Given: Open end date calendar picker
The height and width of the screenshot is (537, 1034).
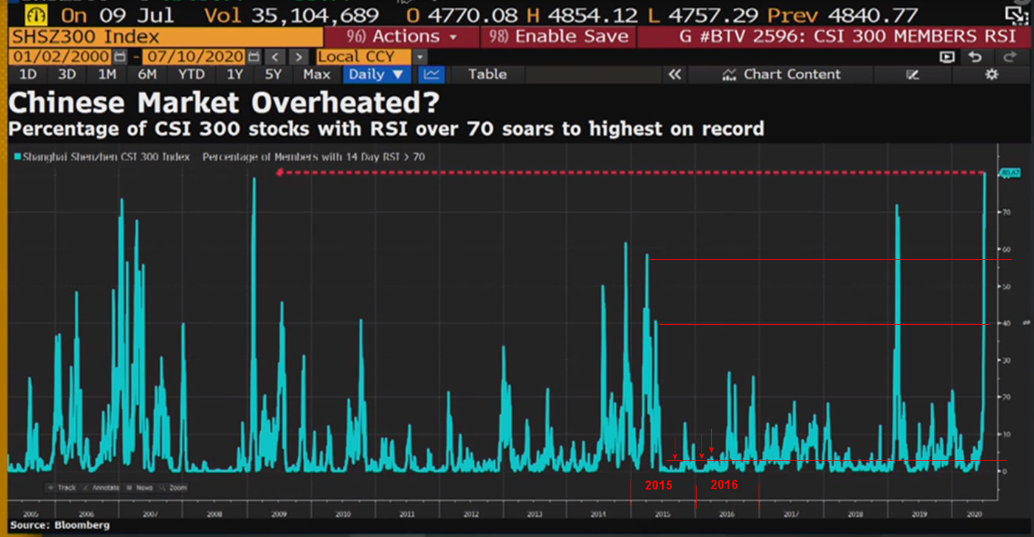Looking at the screenshot, I should (x=254, y=57).
